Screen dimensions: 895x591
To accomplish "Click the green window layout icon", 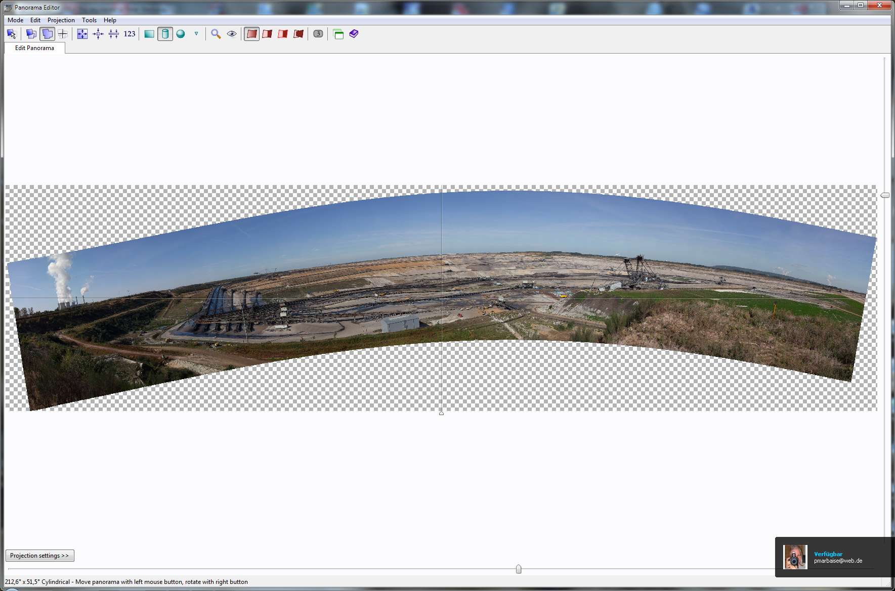I will [x=338, y=34].
